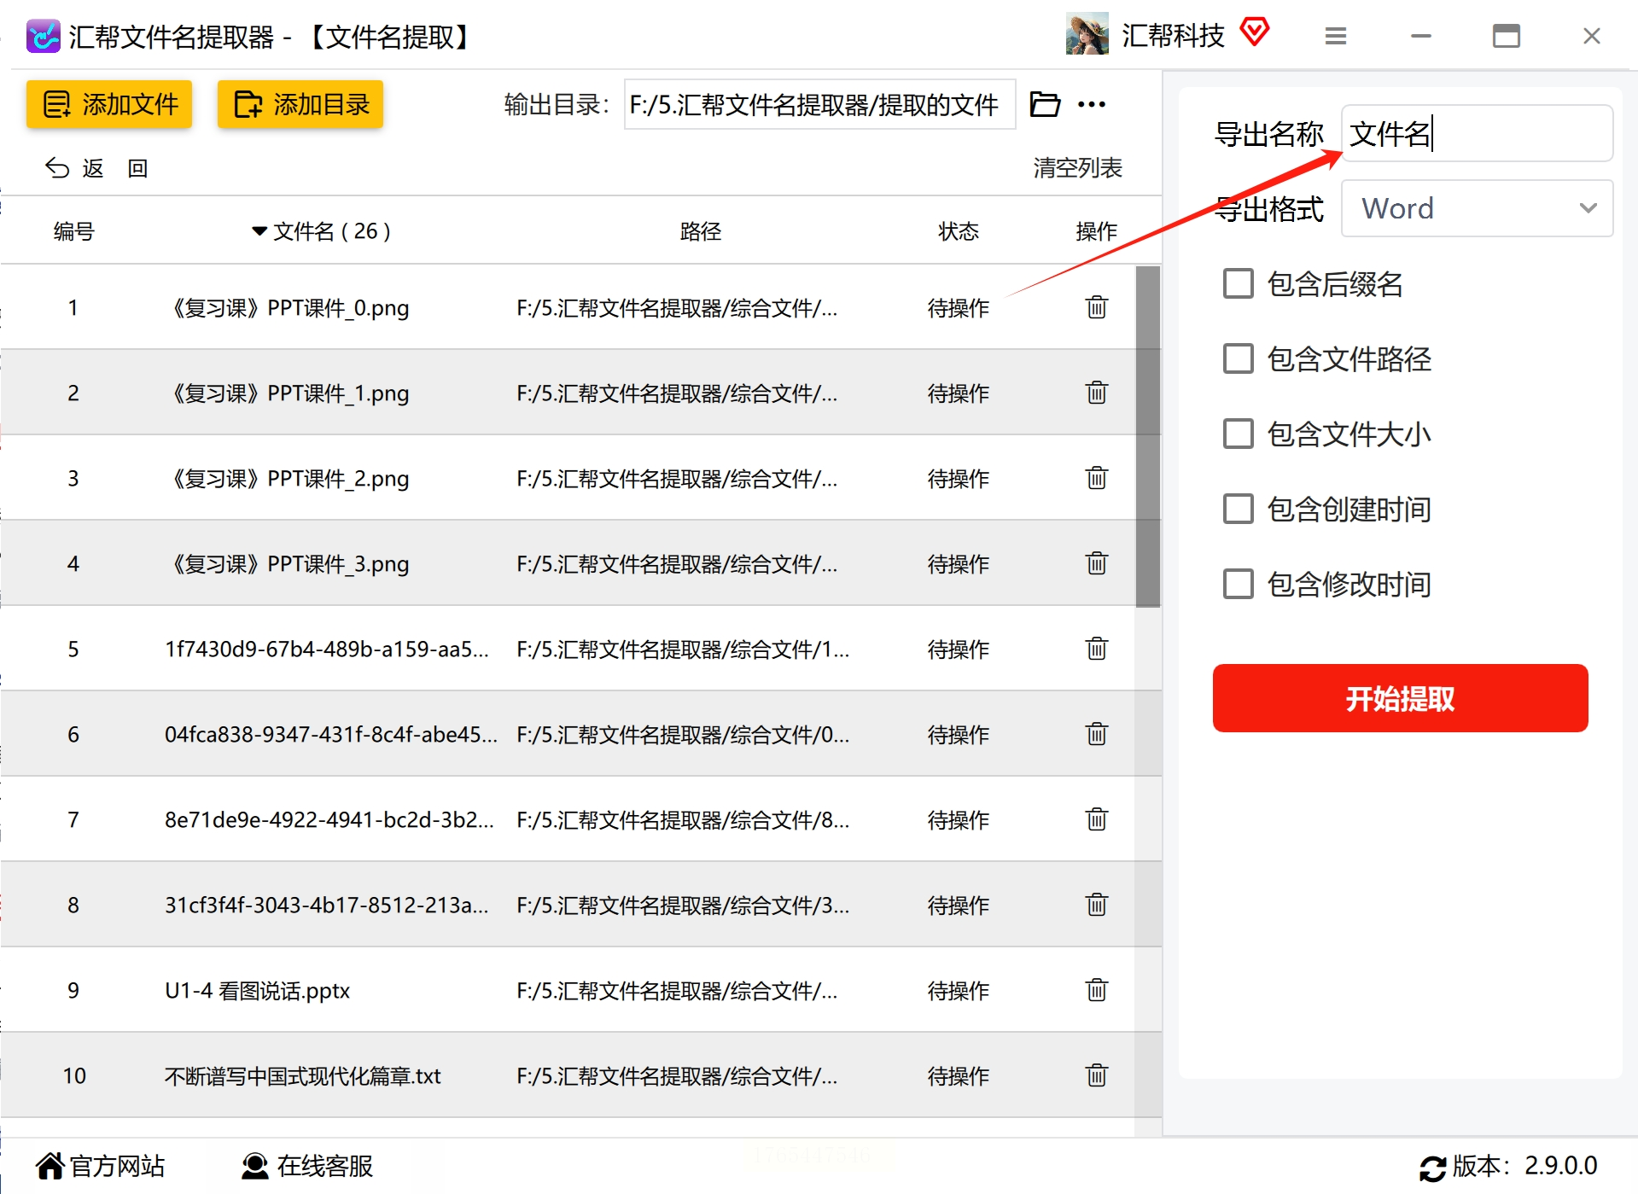The height and width of the screenshot is (1194, 1638).
Task: Select row 1f7430d9-67b4-489b-a159-aa5...
Action: click(x=327, y=649)
